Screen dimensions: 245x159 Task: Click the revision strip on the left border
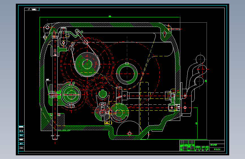point(21,138)
